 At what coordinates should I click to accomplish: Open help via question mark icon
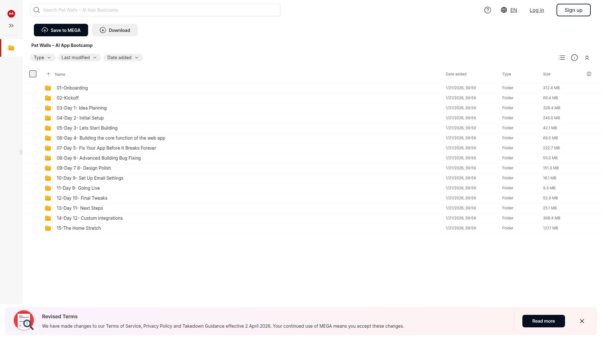488,10
